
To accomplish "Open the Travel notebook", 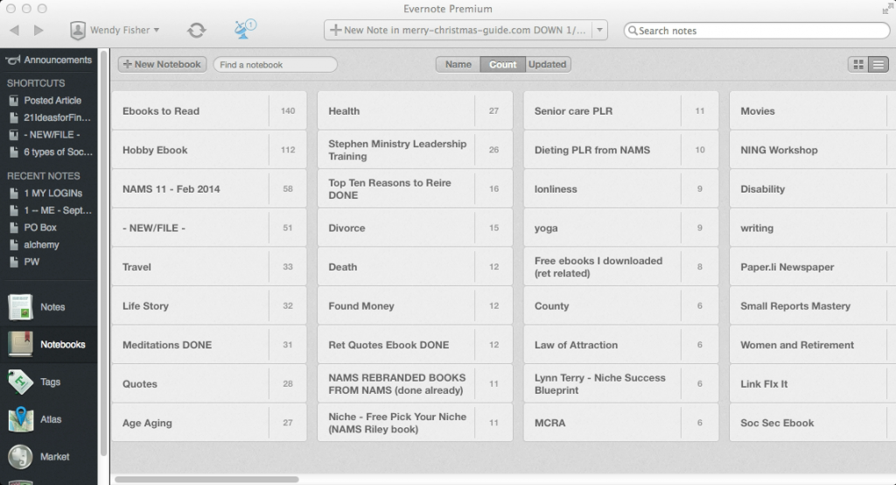I will (209, 266).
